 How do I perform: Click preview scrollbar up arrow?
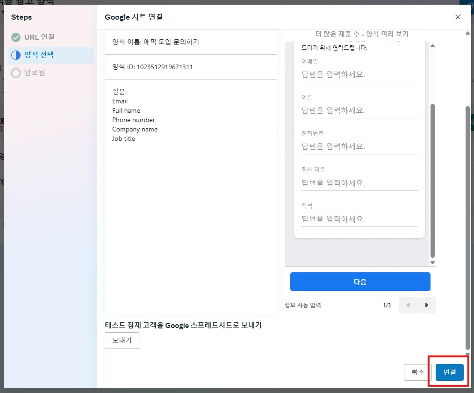coord(432,46)
